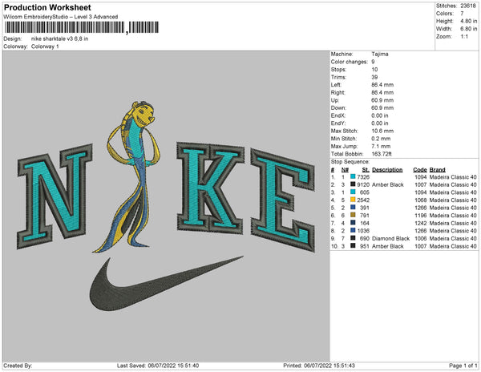Click the Left label above Right
Viewport: 481px width, 372px height.
pyautogui.click(x=336, y=85)
